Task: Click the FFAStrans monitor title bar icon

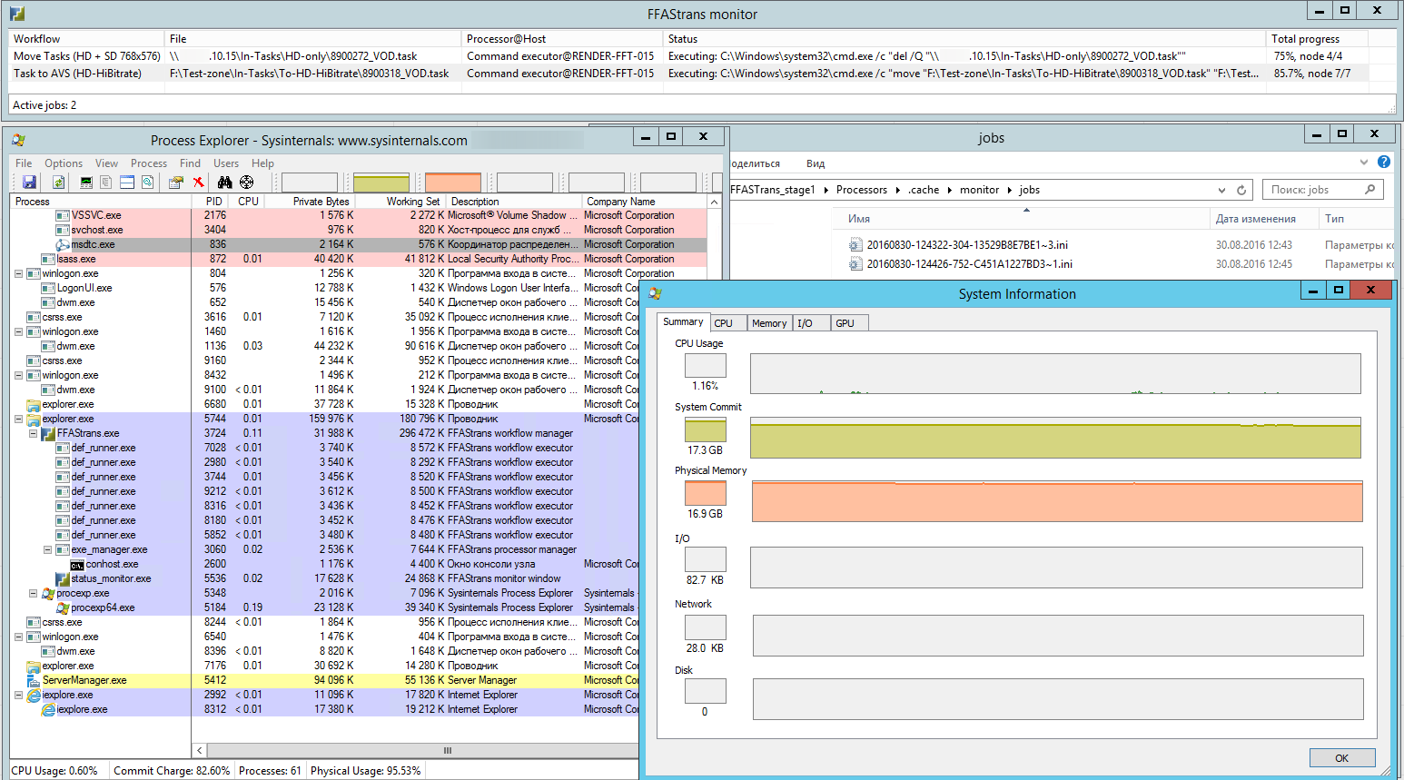Action: (17, 14)
